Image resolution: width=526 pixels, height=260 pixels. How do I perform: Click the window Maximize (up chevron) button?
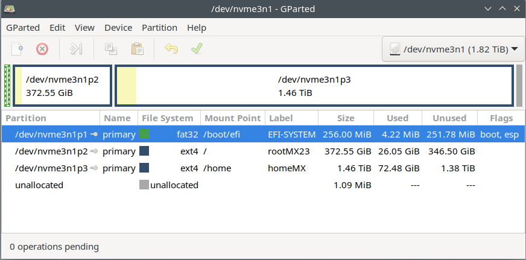(502, 8)
